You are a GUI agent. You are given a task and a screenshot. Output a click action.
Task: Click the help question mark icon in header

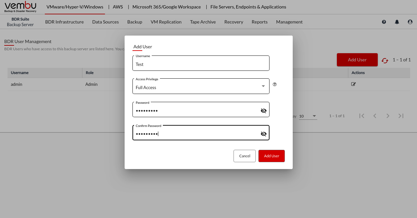click(x=384, y=22)
